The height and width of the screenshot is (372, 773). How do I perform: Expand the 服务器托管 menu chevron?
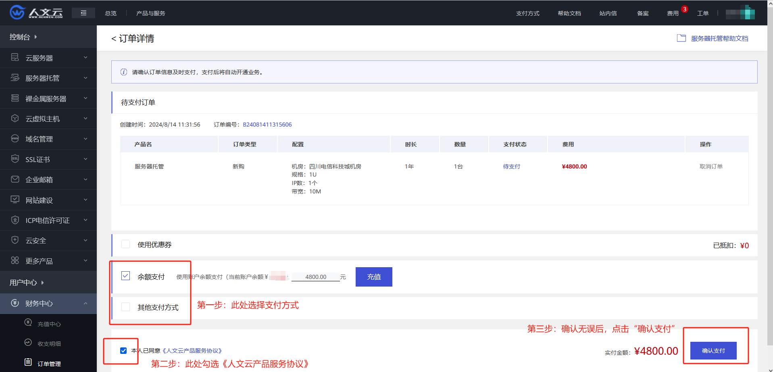(85, 78)
